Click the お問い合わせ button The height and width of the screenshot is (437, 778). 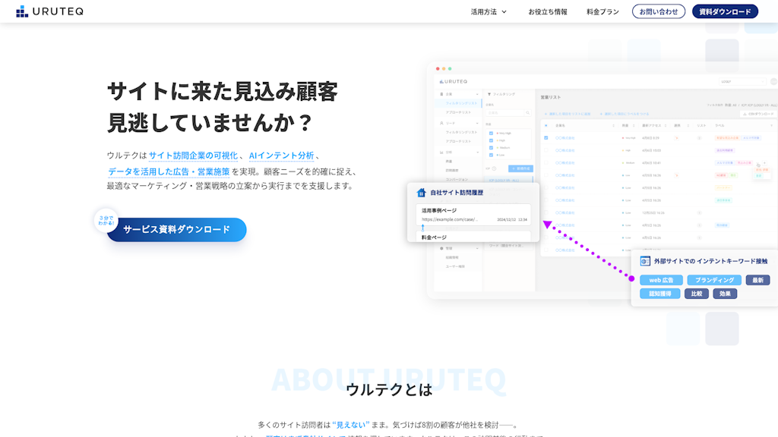click(x=659, y=11)
